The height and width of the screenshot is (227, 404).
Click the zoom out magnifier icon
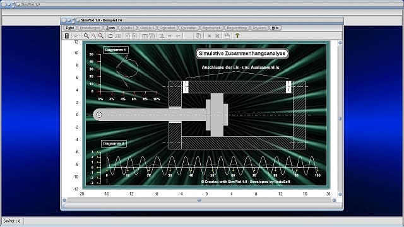coord(86,36)
